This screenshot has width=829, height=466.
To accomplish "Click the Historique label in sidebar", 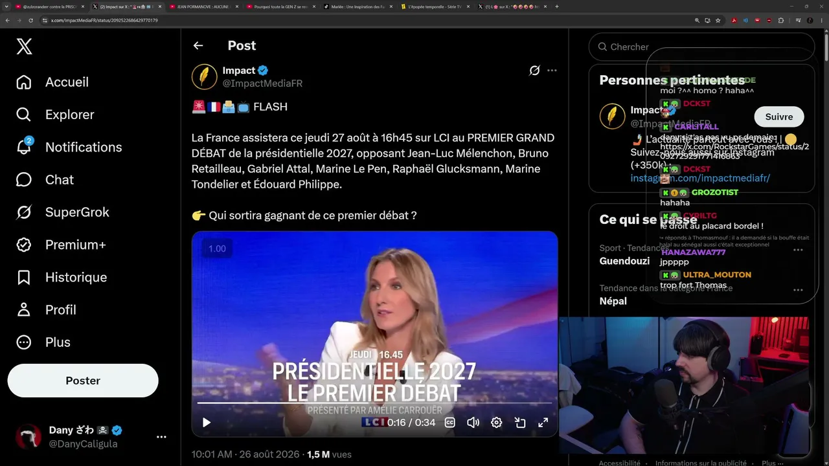I will coord(76,277).
